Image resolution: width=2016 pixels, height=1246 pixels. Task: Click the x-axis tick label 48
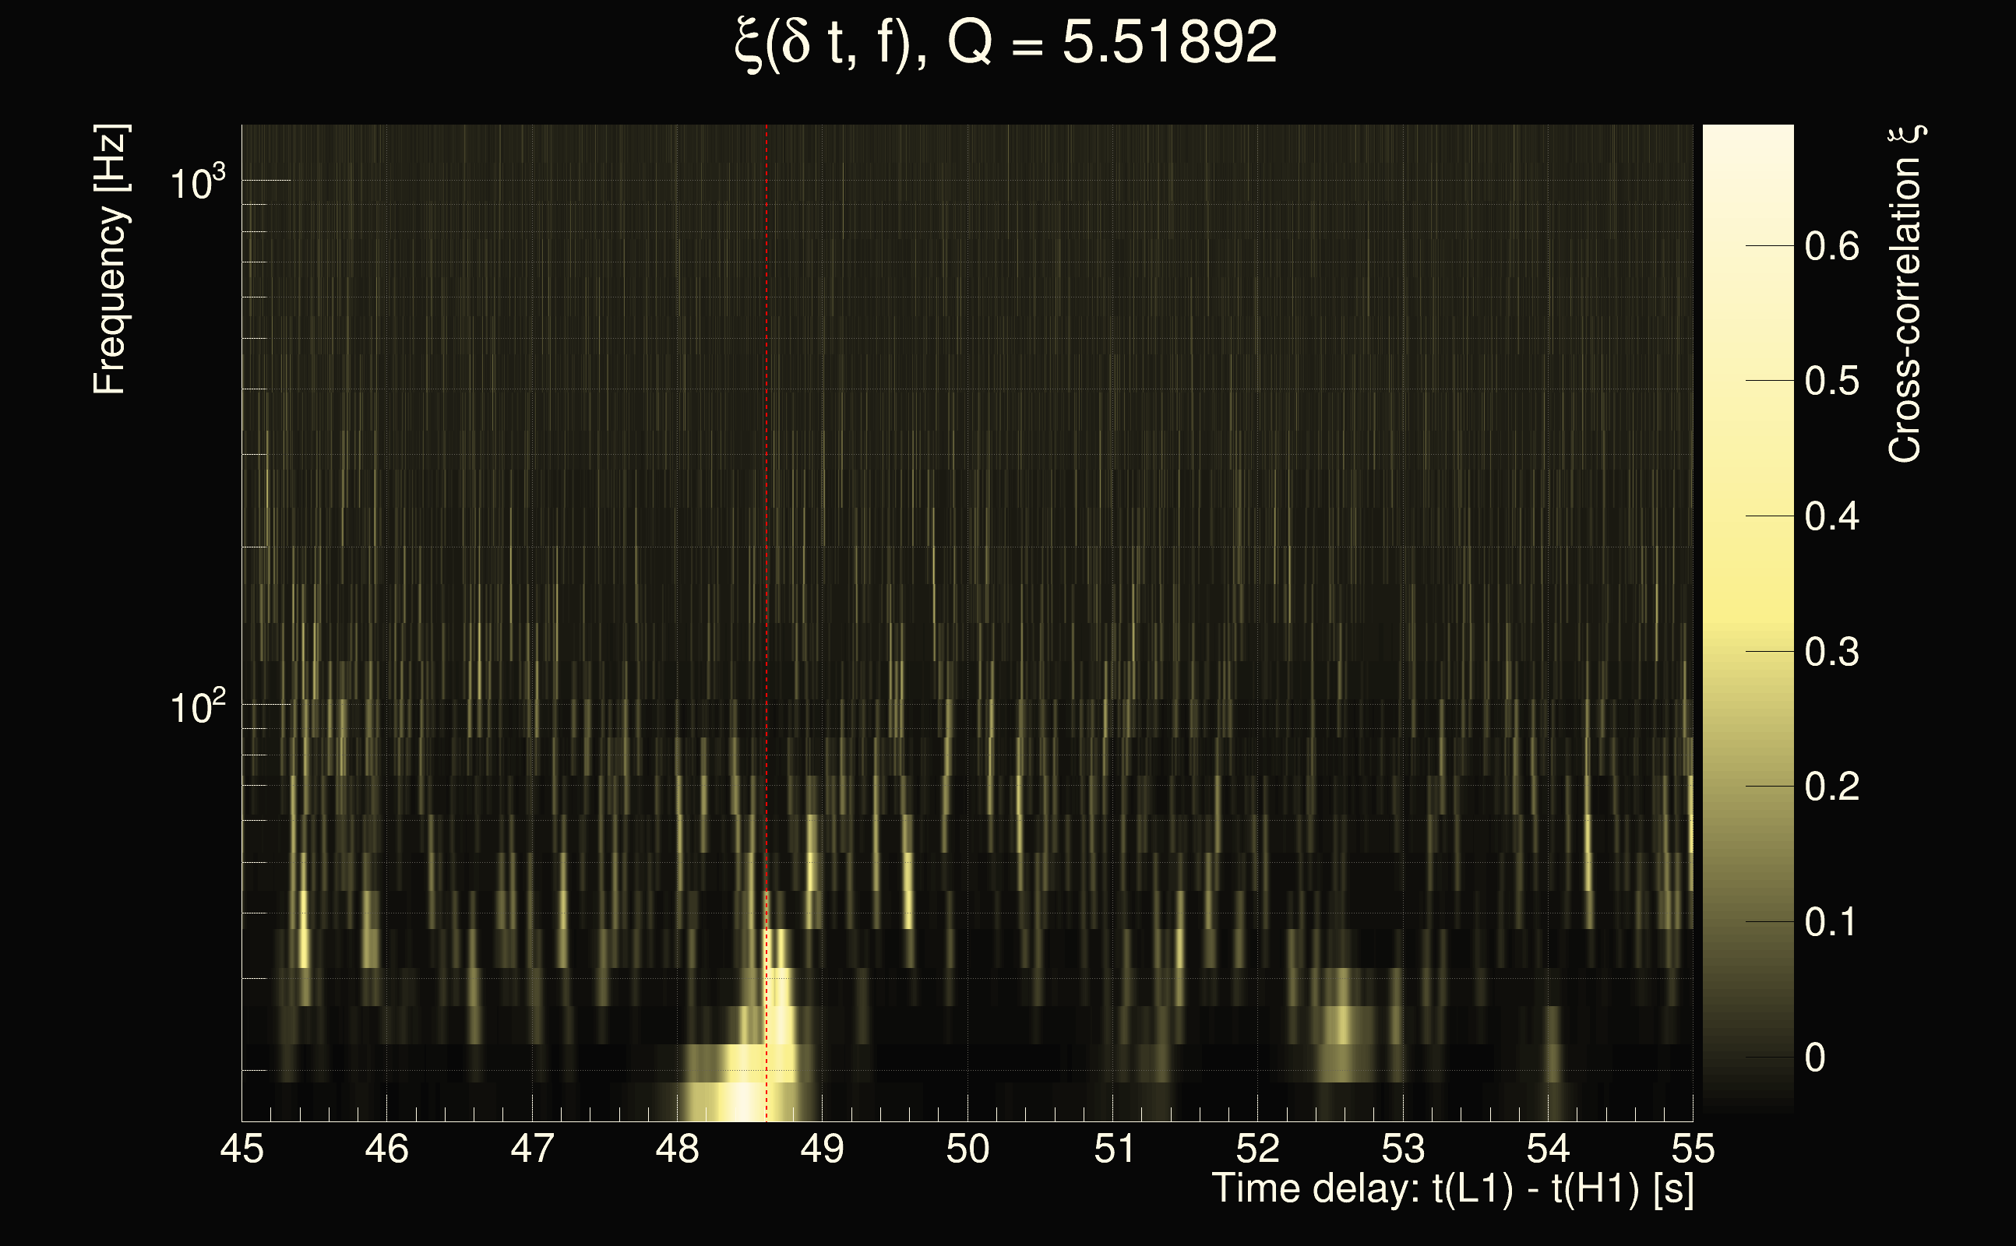pyautogui.click(x=678, y=1149)
